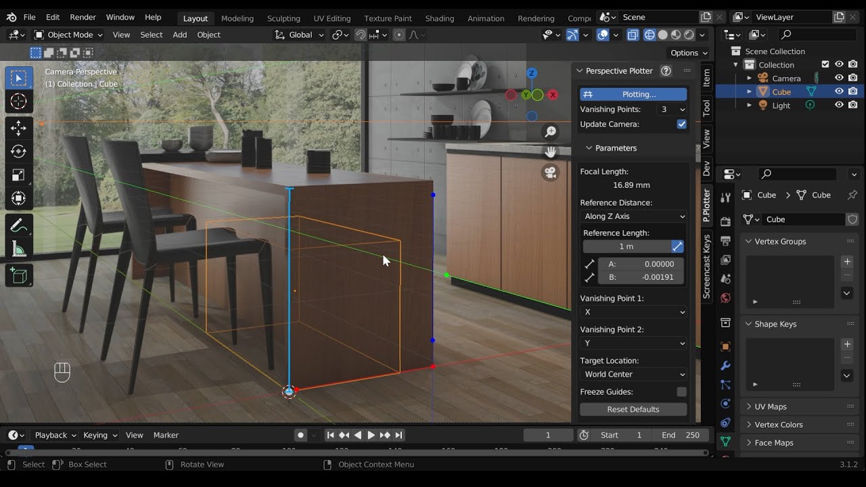Hide the Camera object with its eye icon
This screenshot has height=487, width=866.
coord(839,78)
